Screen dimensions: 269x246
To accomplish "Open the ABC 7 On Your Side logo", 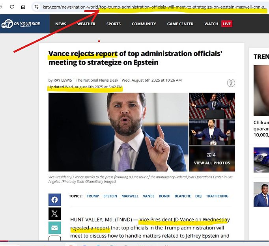I will [x=21, y=24].
